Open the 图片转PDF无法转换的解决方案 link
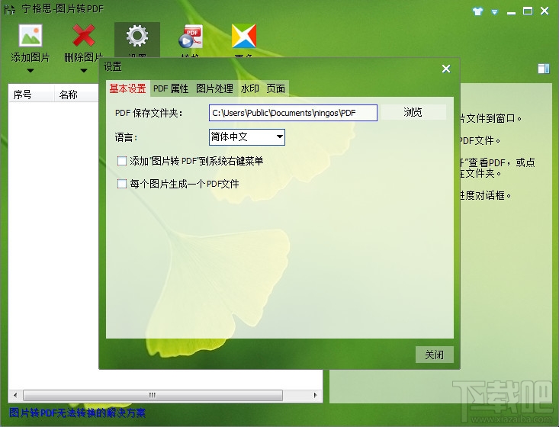This screenshot has height=427, width=559. 77,413
